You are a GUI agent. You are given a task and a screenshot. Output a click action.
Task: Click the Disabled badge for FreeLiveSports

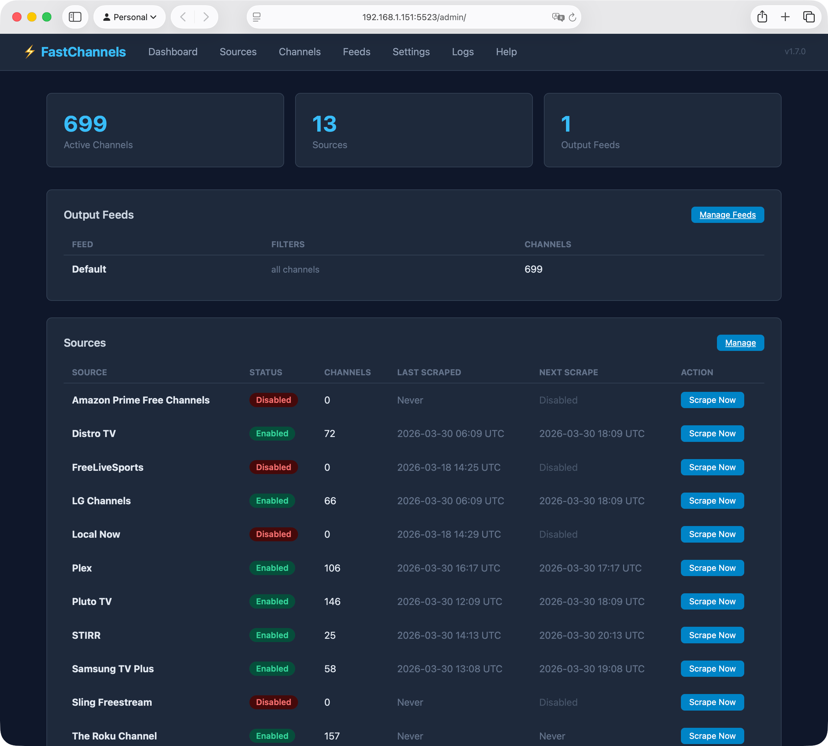coord(273,467)
